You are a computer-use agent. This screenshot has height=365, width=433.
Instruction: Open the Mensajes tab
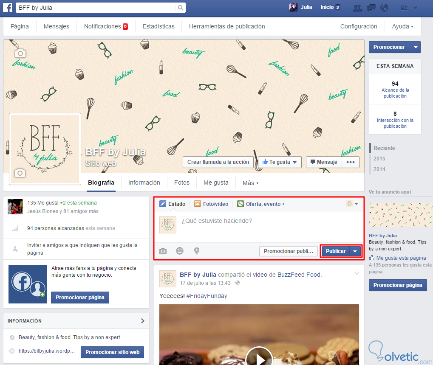57,26
